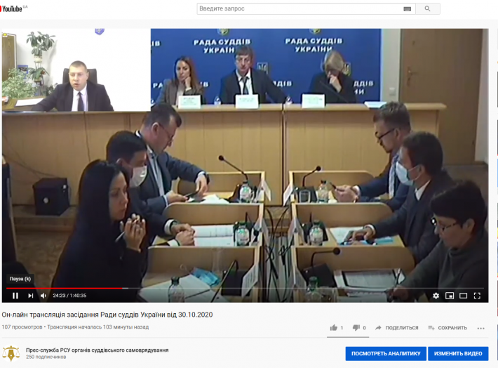
Task: Enter fullscreen mode
Action: coord(478,296)
